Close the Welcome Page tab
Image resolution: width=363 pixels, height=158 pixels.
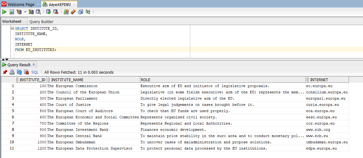tap(38, 4)
